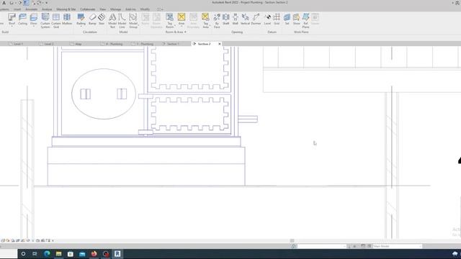Open the Collaborate ribbon tab
The width and height of the screenshot is (461, 259).
tap(88, 9)
